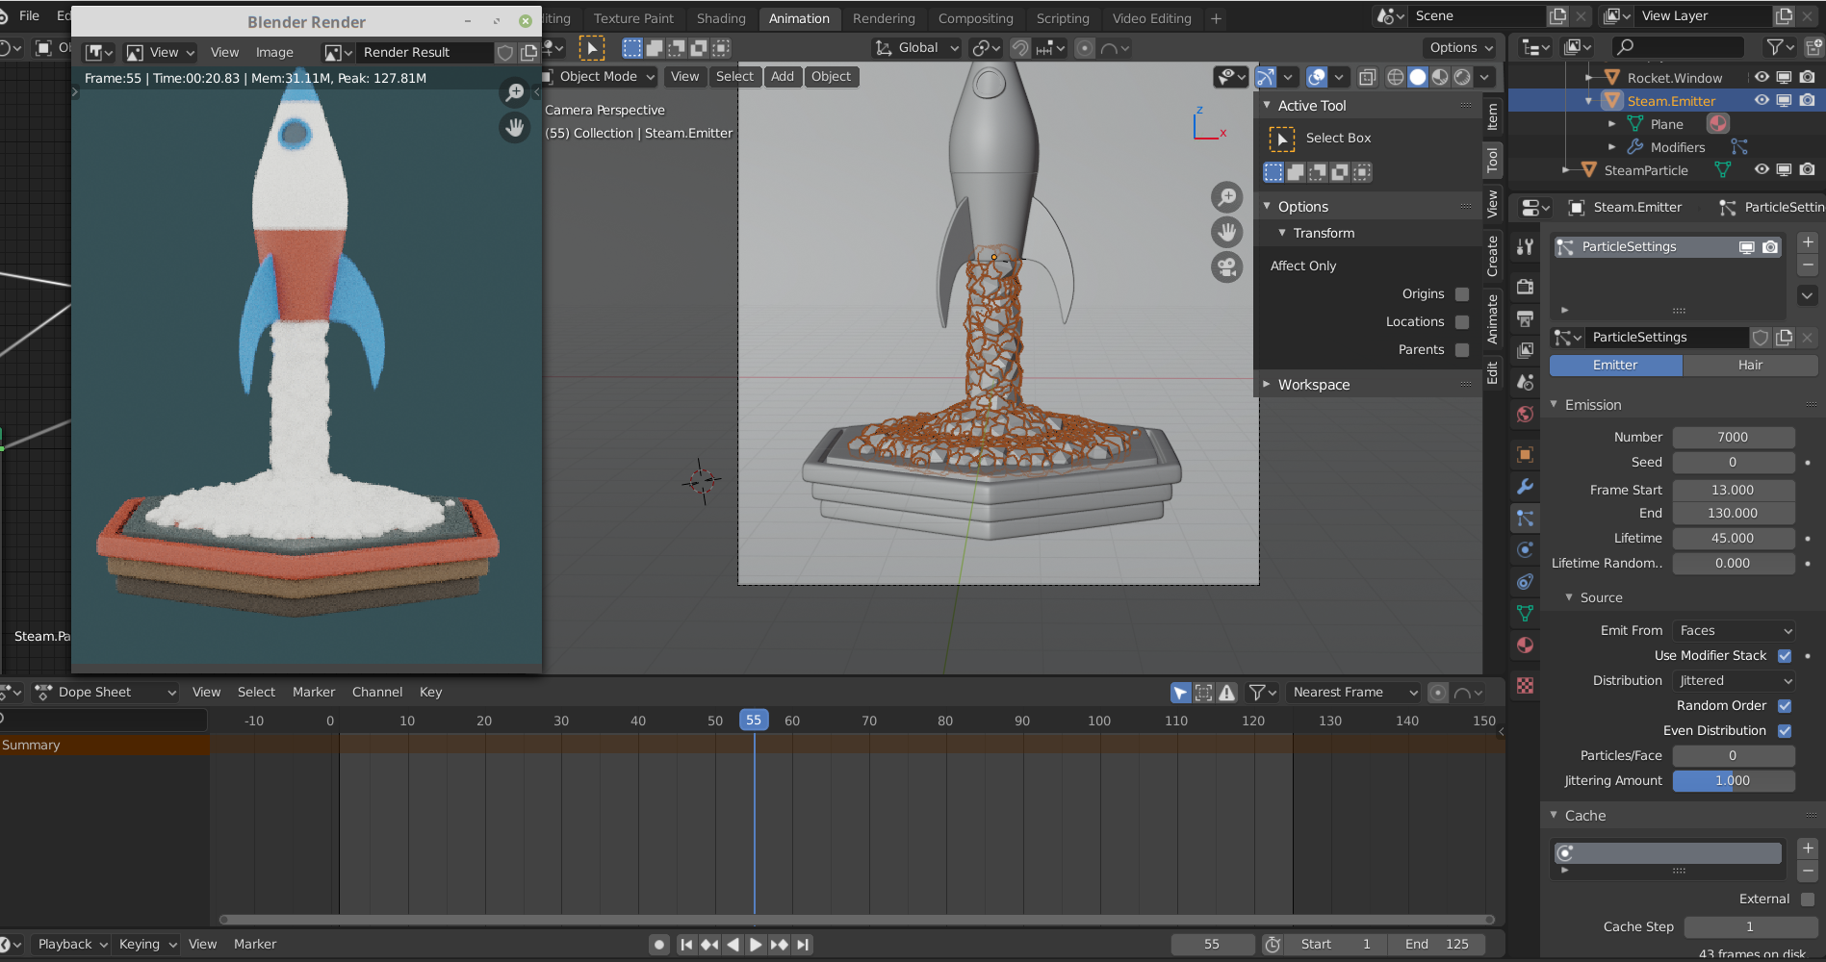Hide Steam.Emitter in viewport via eye icon

point(1762,101)
